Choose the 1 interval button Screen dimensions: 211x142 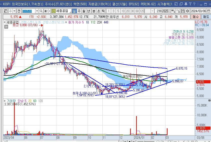click(109, 11)
